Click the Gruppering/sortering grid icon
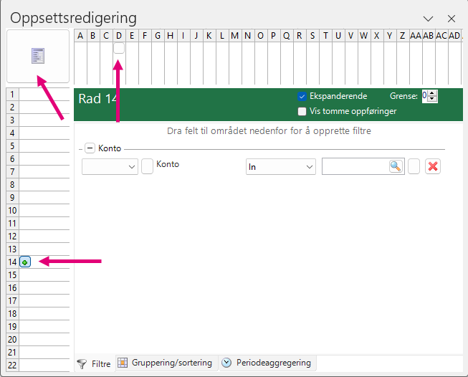Image resolution: width=468 pixels, height=377 pixels. tap(123, 363)
